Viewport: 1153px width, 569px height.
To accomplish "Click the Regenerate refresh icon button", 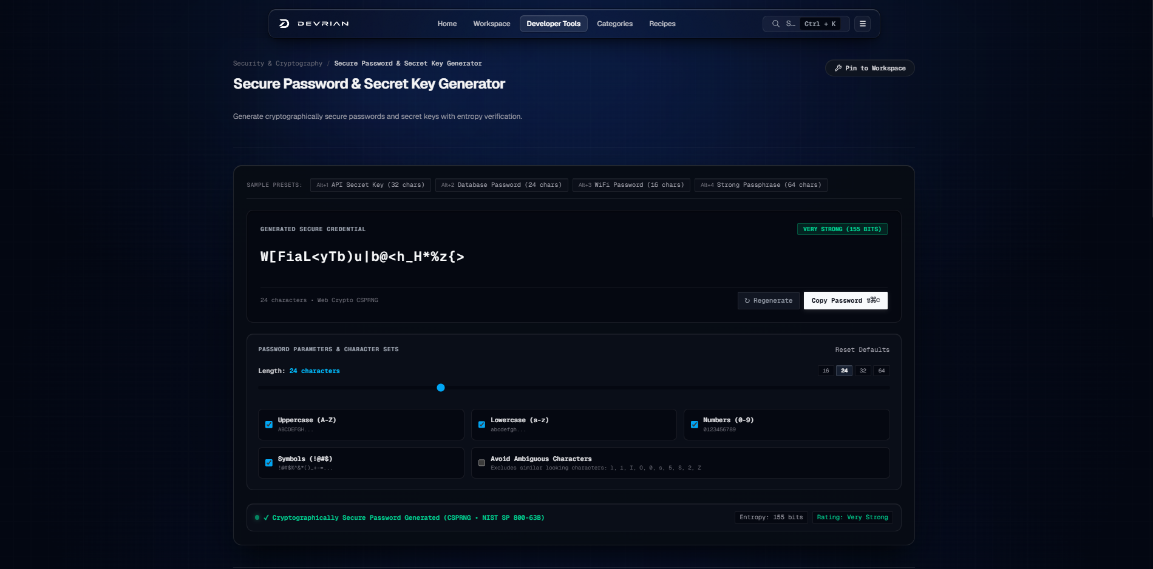I will click(x=768, y=300).
